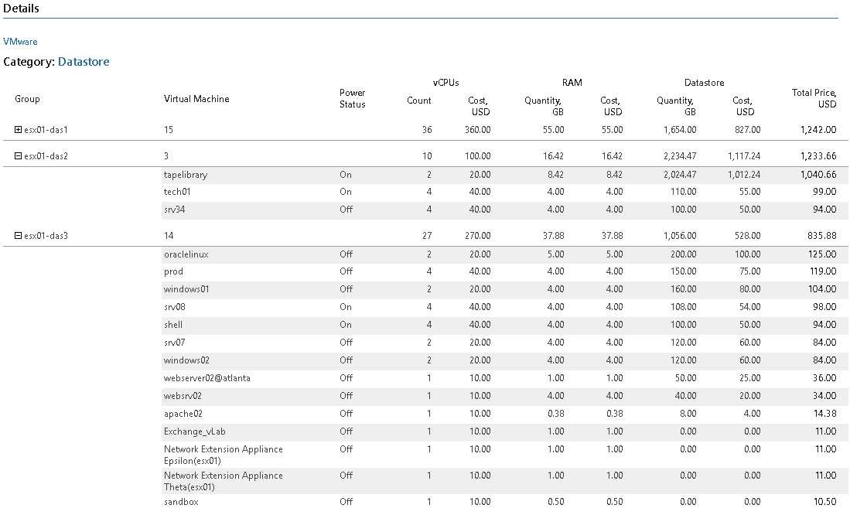
Task: Click the Virtual Machine column header
Action: [196, 99]
